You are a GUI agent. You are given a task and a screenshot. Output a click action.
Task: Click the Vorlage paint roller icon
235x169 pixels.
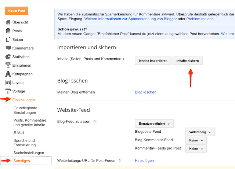tap(8, 91)
